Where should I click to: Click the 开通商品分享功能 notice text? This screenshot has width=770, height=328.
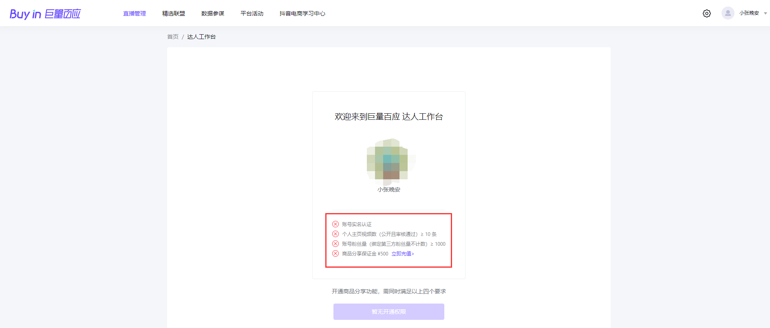389,291
